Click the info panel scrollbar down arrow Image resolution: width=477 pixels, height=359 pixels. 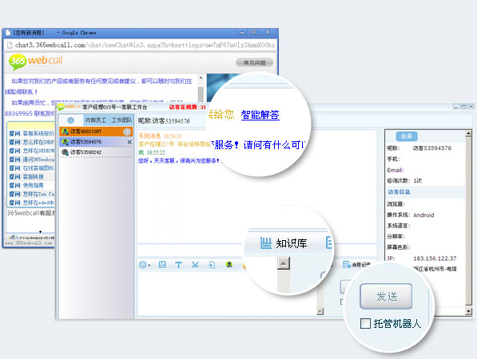[468, 311]
